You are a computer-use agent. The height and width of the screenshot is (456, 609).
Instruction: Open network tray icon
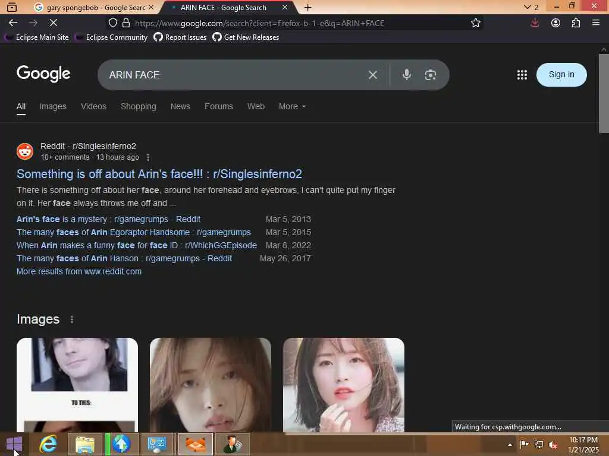click(x=538, y=444)
